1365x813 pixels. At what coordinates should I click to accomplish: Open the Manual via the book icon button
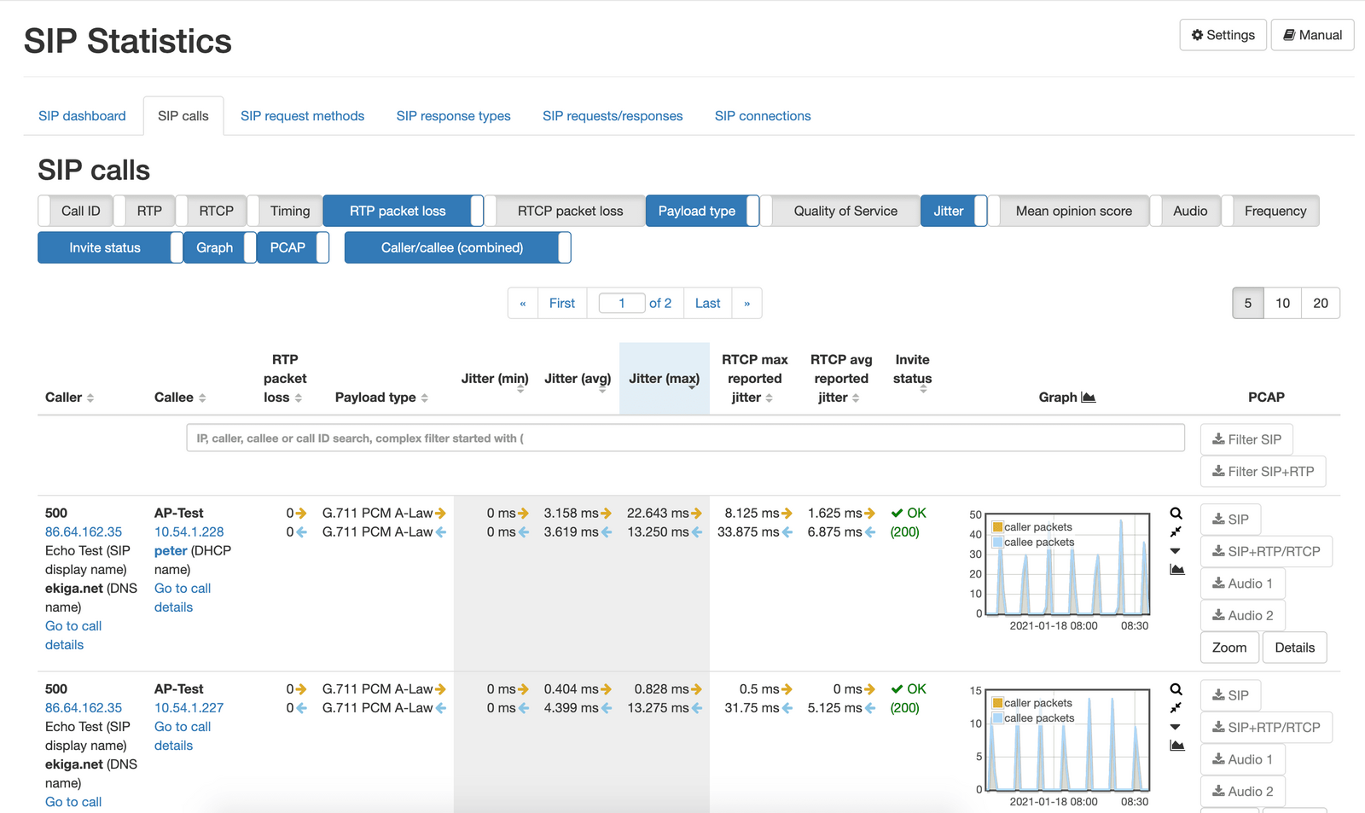coord(1311,35)
